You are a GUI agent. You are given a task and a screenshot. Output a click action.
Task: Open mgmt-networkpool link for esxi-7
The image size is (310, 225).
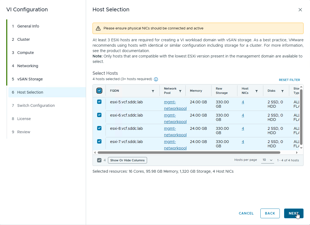pyautogui.click(x=175, y=145)
